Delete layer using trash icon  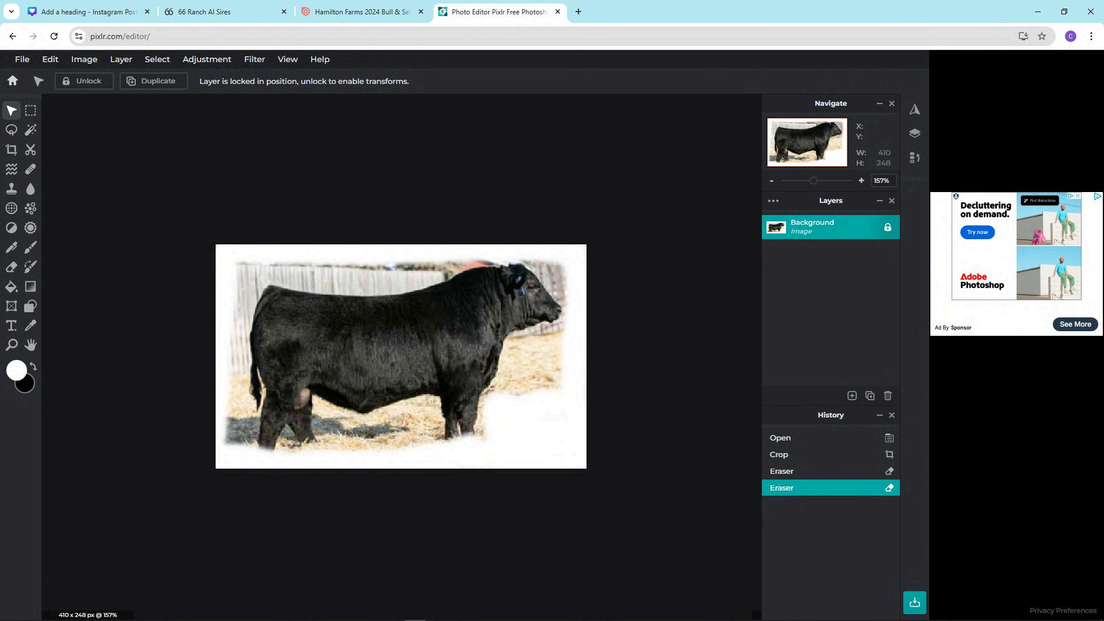pyautogui.click(x=888, y=396)
